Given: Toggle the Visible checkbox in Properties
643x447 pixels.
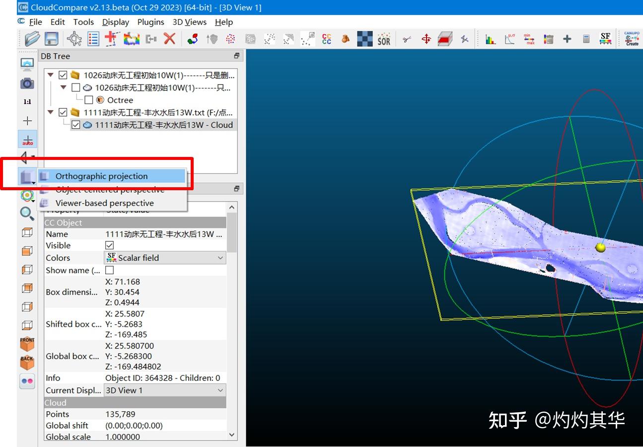Looking at the screenshot, I should pos(110,245).
